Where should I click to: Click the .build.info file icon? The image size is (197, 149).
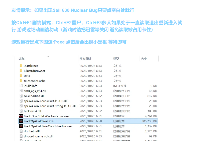(x=21, y=86)
